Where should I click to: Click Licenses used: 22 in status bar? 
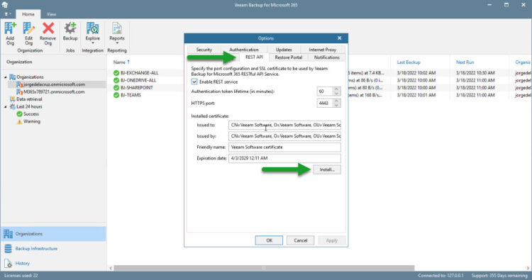point(21,276)
